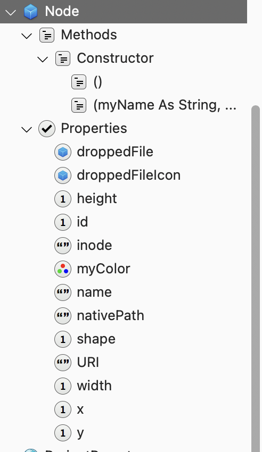Viewport: 262px width, 452px height.
Task: Collapse the Properties group
Action: (27, 129)
